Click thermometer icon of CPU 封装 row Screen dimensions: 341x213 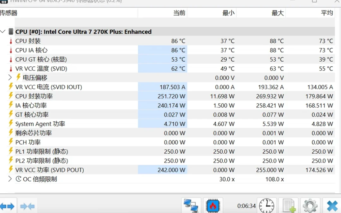(11, 41)
